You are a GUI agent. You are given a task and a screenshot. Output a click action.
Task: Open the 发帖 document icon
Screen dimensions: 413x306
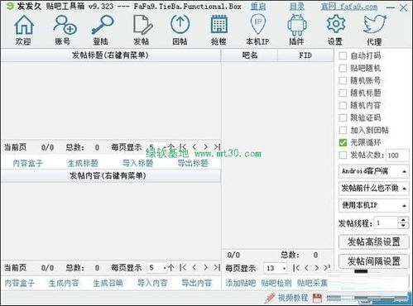click(142, 25)
